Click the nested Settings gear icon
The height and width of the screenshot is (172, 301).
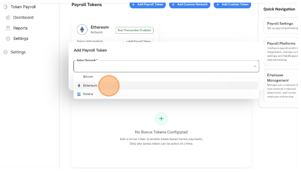[8, 39]
